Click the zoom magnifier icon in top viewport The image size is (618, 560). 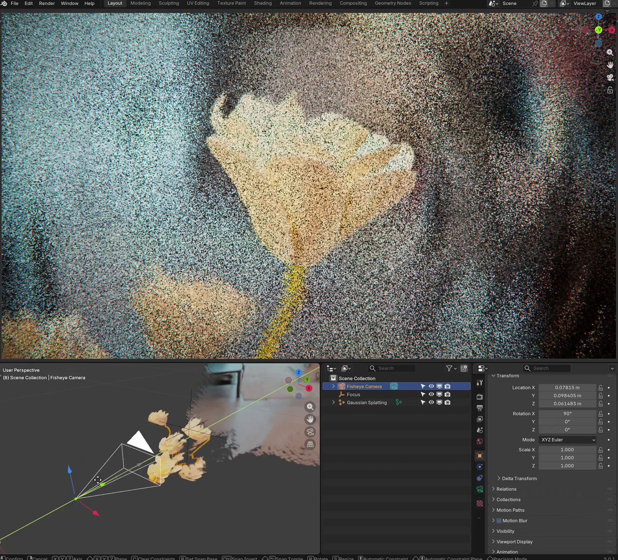(x=610, y=53)
